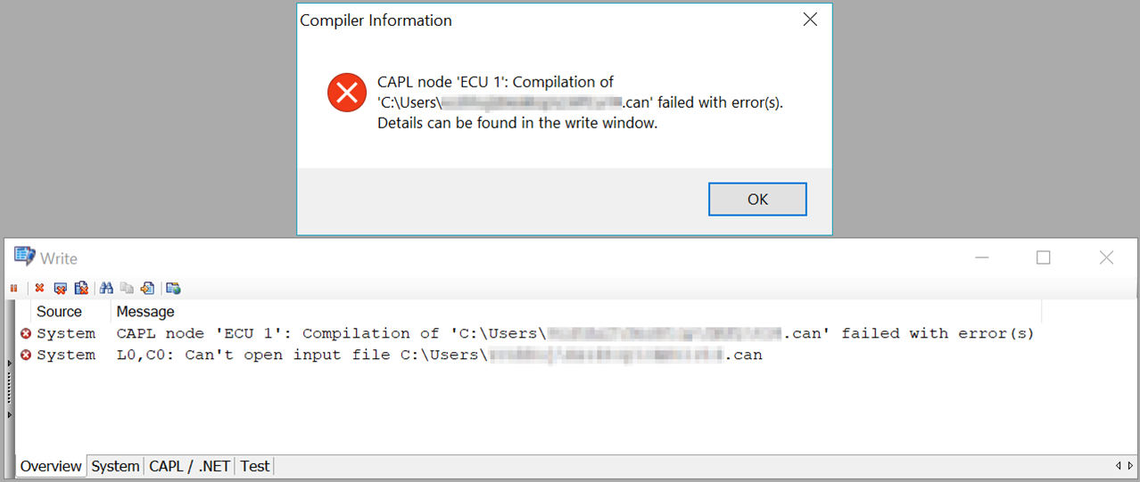Click the folder with globe toolbar icon
Image resolution: width=1140 pixels, height=482 pixels.
(x=173, y=289)
